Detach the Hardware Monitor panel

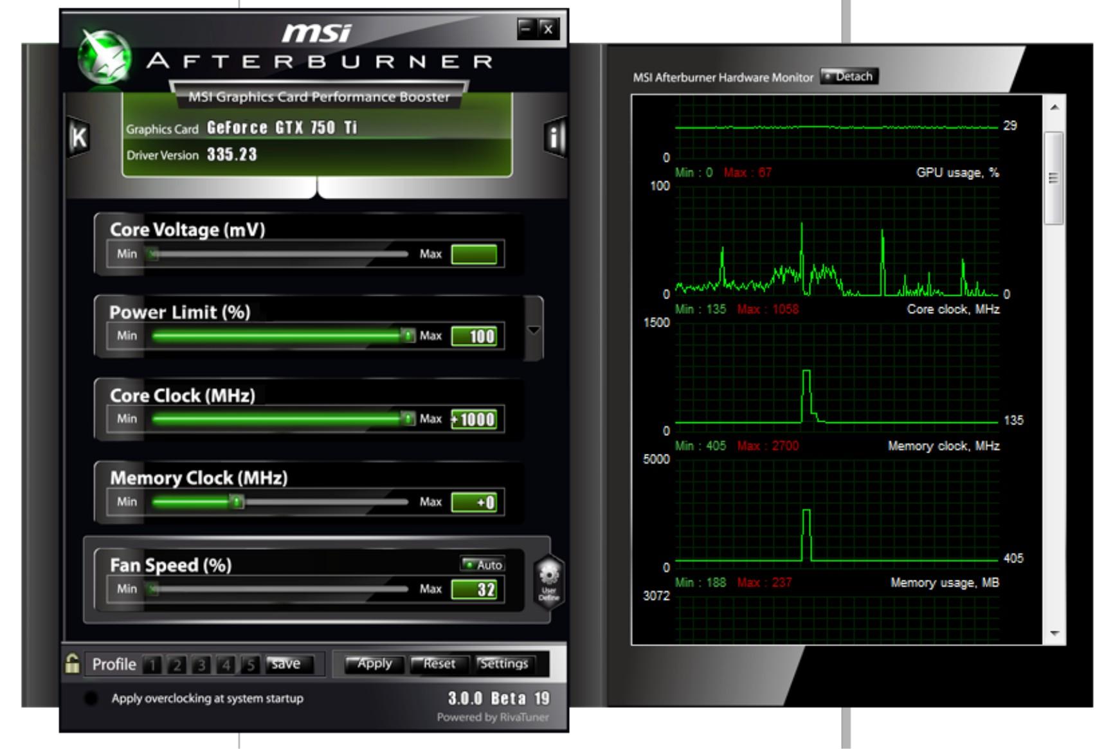[x=849, y=77]
